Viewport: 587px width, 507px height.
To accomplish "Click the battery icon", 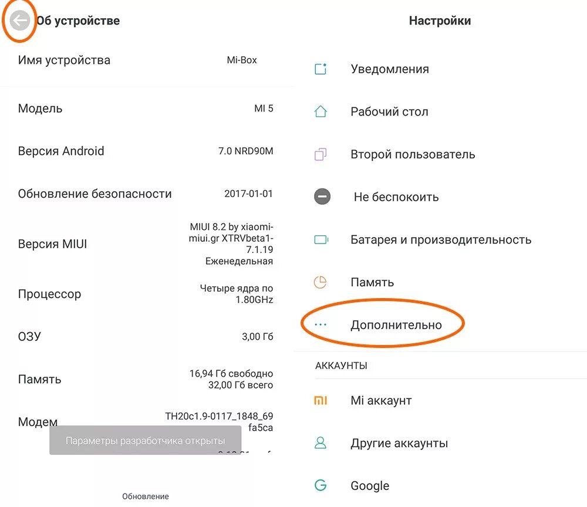I will pos(321,239).
